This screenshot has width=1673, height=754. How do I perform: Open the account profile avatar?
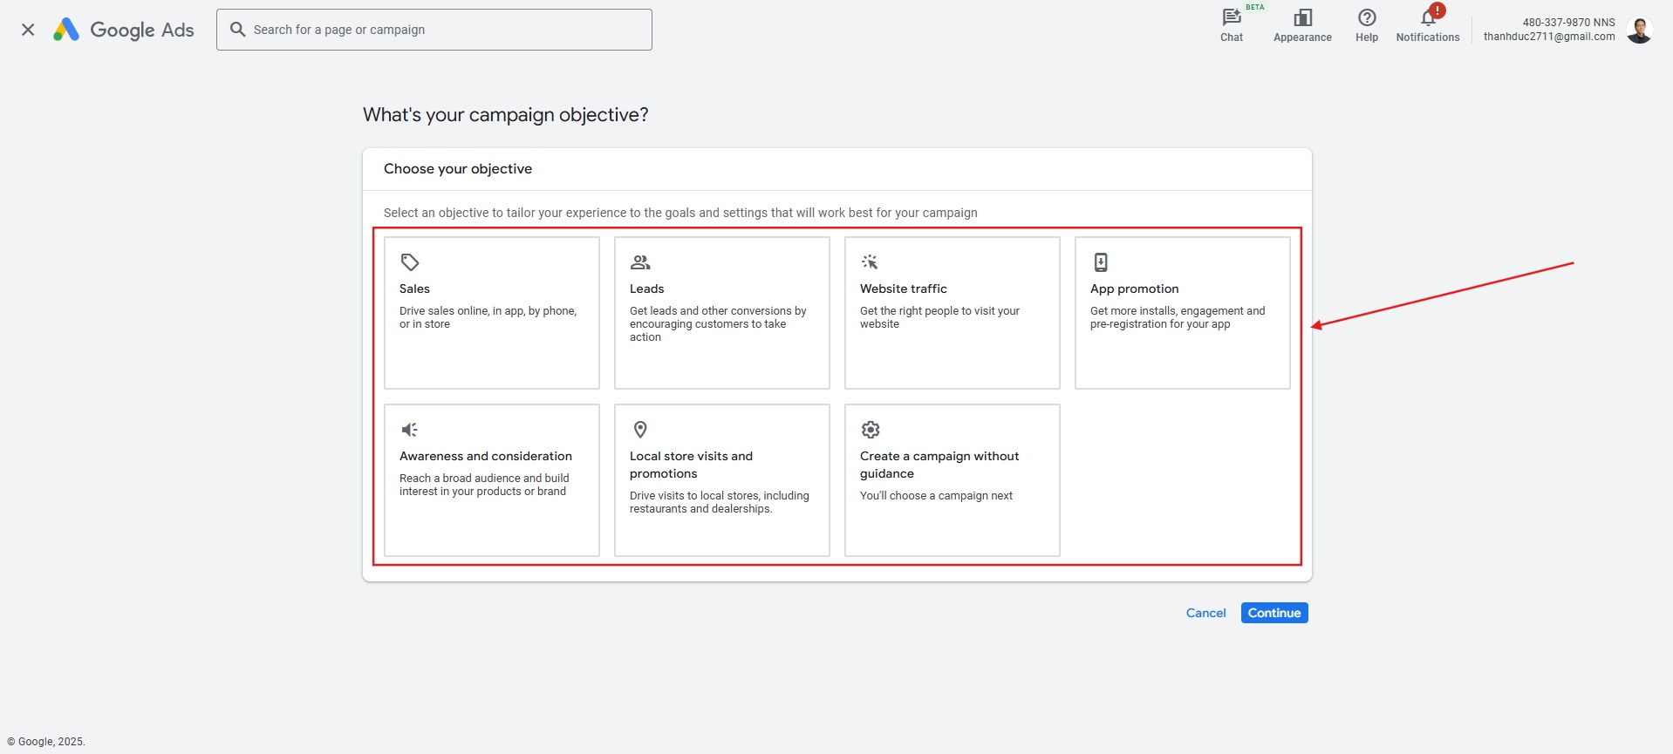tap(1640, 30)
